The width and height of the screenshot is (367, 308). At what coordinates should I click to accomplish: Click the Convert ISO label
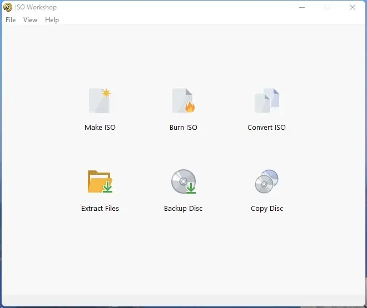pos(266,128)
